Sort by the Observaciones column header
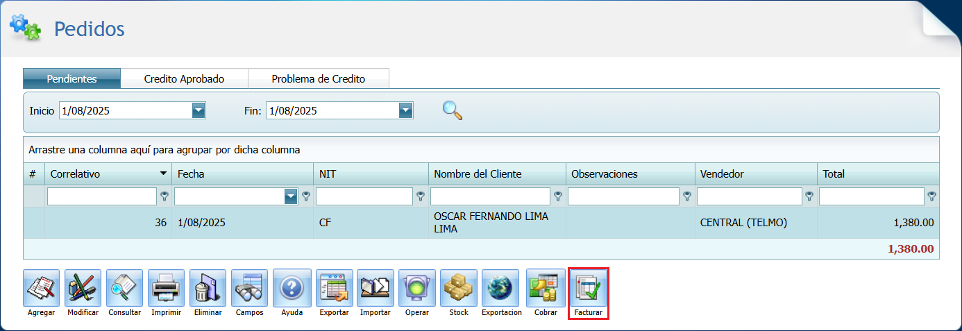 click(630, 173)
